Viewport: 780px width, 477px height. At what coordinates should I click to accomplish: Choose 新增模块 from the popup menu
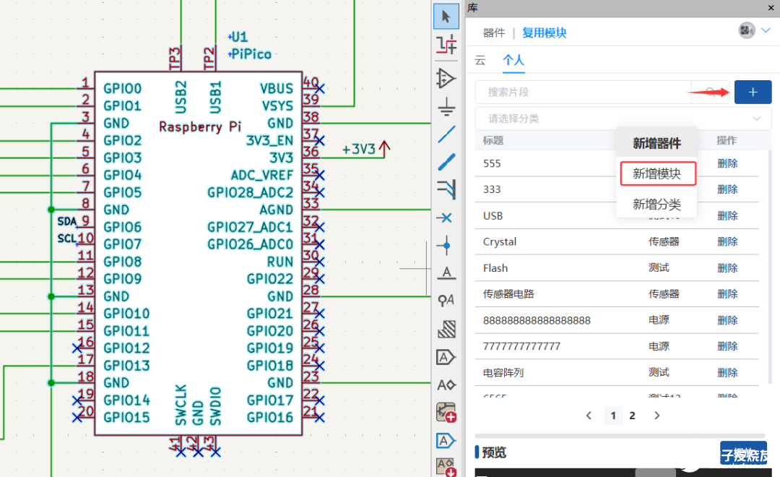[657, 173]
